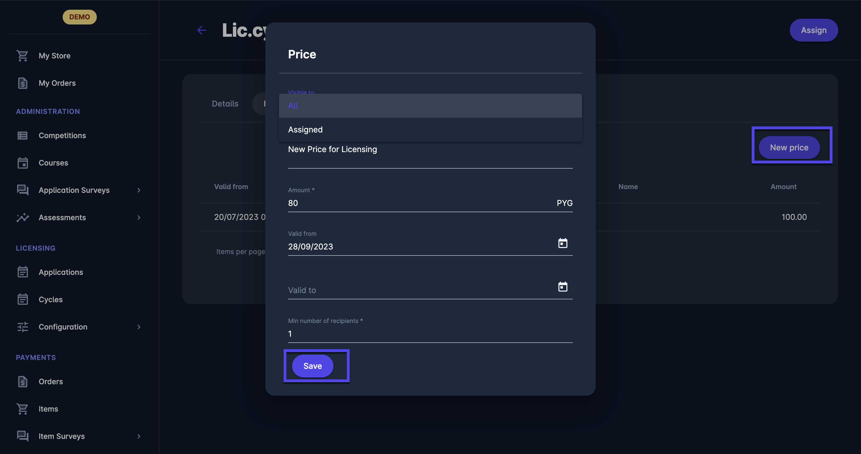Screen dimensions: 861x454
Task: Click the Licensing Applications icon
Action: pos(22,272)
